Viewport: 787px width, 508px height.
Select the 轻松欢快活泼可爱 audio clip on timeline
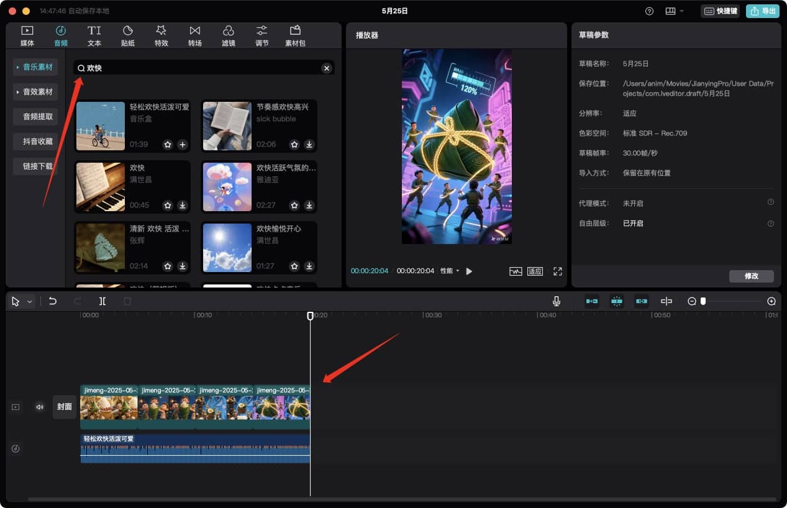[195, 448]
